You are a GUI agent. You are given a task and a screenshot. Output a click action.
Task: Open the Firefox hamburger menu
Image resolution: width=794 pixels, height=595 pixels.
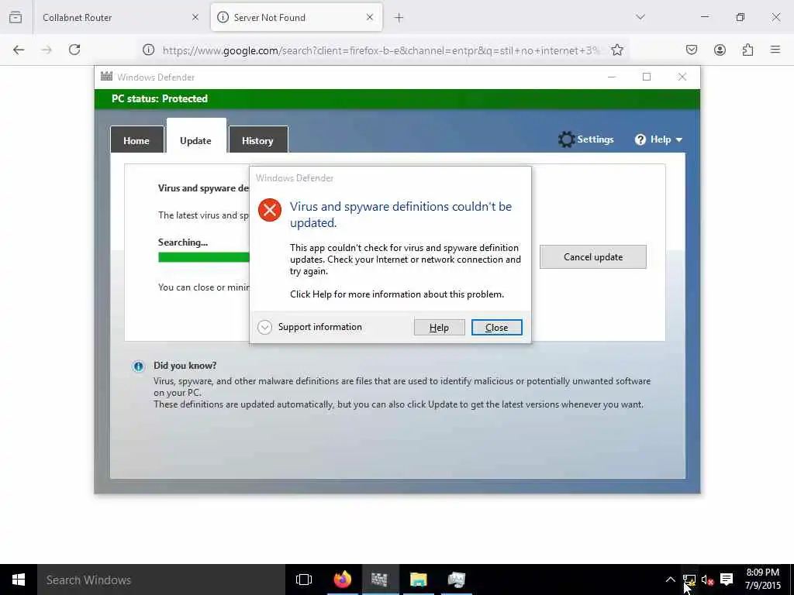(x=775, y=50)
